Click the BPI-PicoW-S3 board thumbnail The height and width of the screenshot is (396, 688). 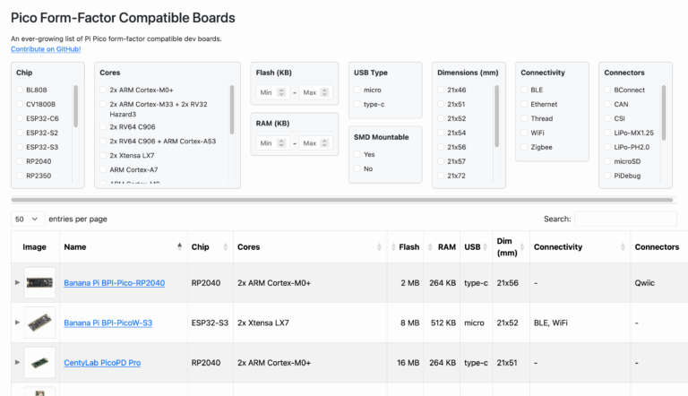[x=39, y=323]
